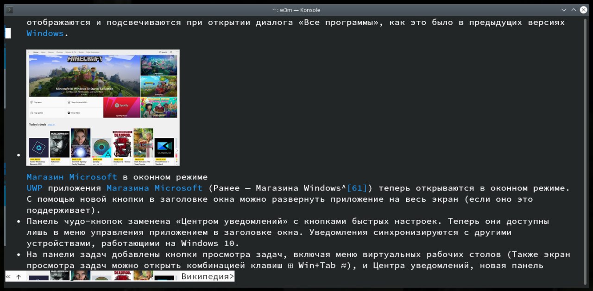Follow the [61] footnote reference

coord(357,188)
